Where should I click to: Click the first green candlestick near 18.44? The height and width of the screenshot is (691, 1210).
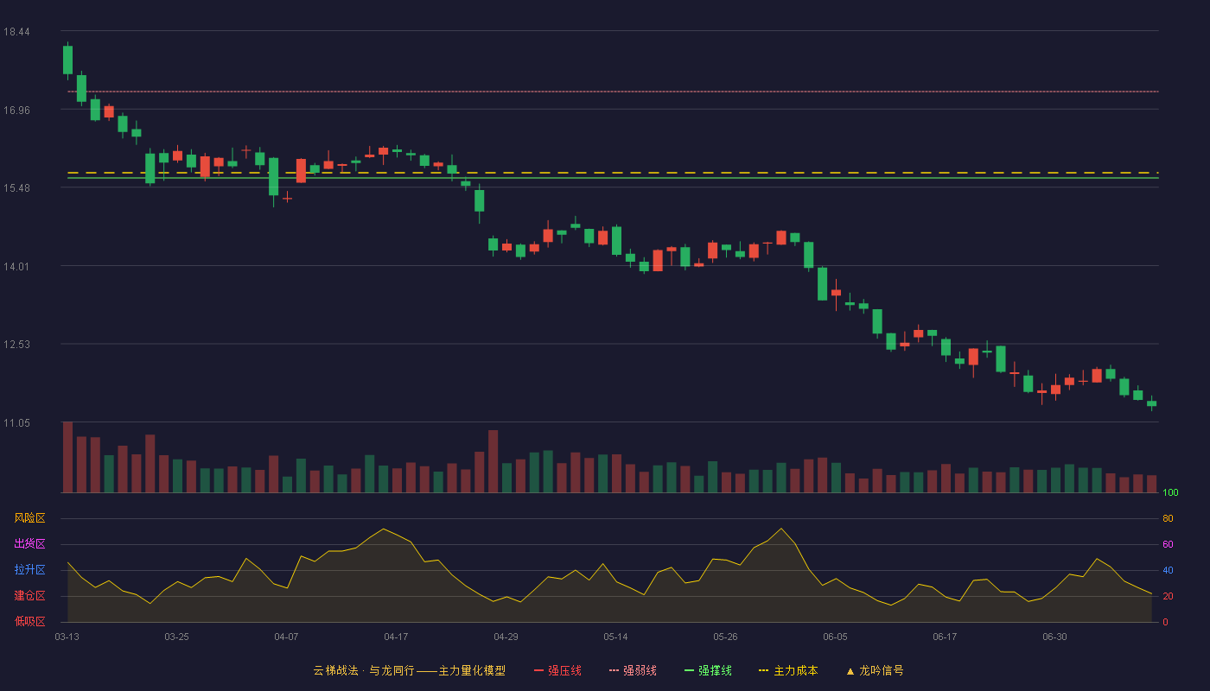point(67,60)
